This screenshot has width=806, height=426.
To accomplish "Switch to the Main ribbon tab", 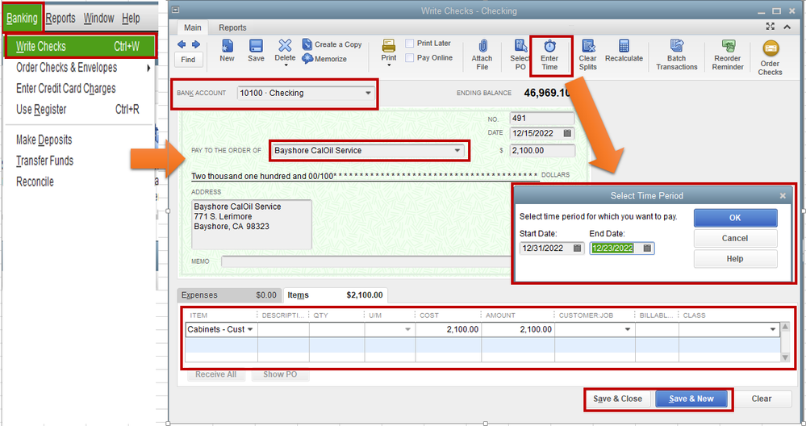I will tap(193, 27).
